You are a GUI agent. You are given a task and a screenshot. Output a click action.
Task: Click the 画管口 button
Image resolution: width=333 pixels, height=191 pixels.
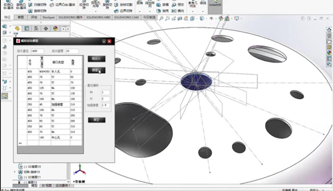pos(96,70)
